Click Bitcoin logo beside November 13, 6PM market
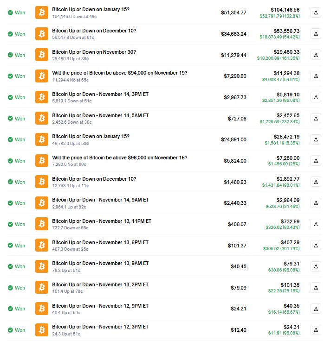Viewport: 324px width, 341px height. pyautogui.click(x=42, y=245)
